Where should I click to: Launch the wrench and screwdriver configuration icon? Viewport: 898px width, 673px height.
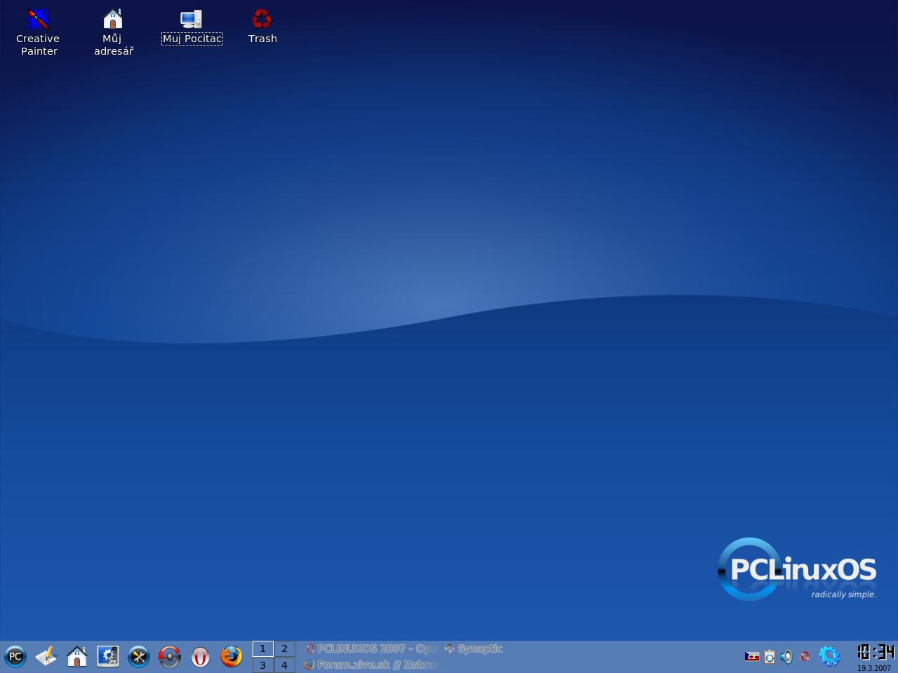139,657
